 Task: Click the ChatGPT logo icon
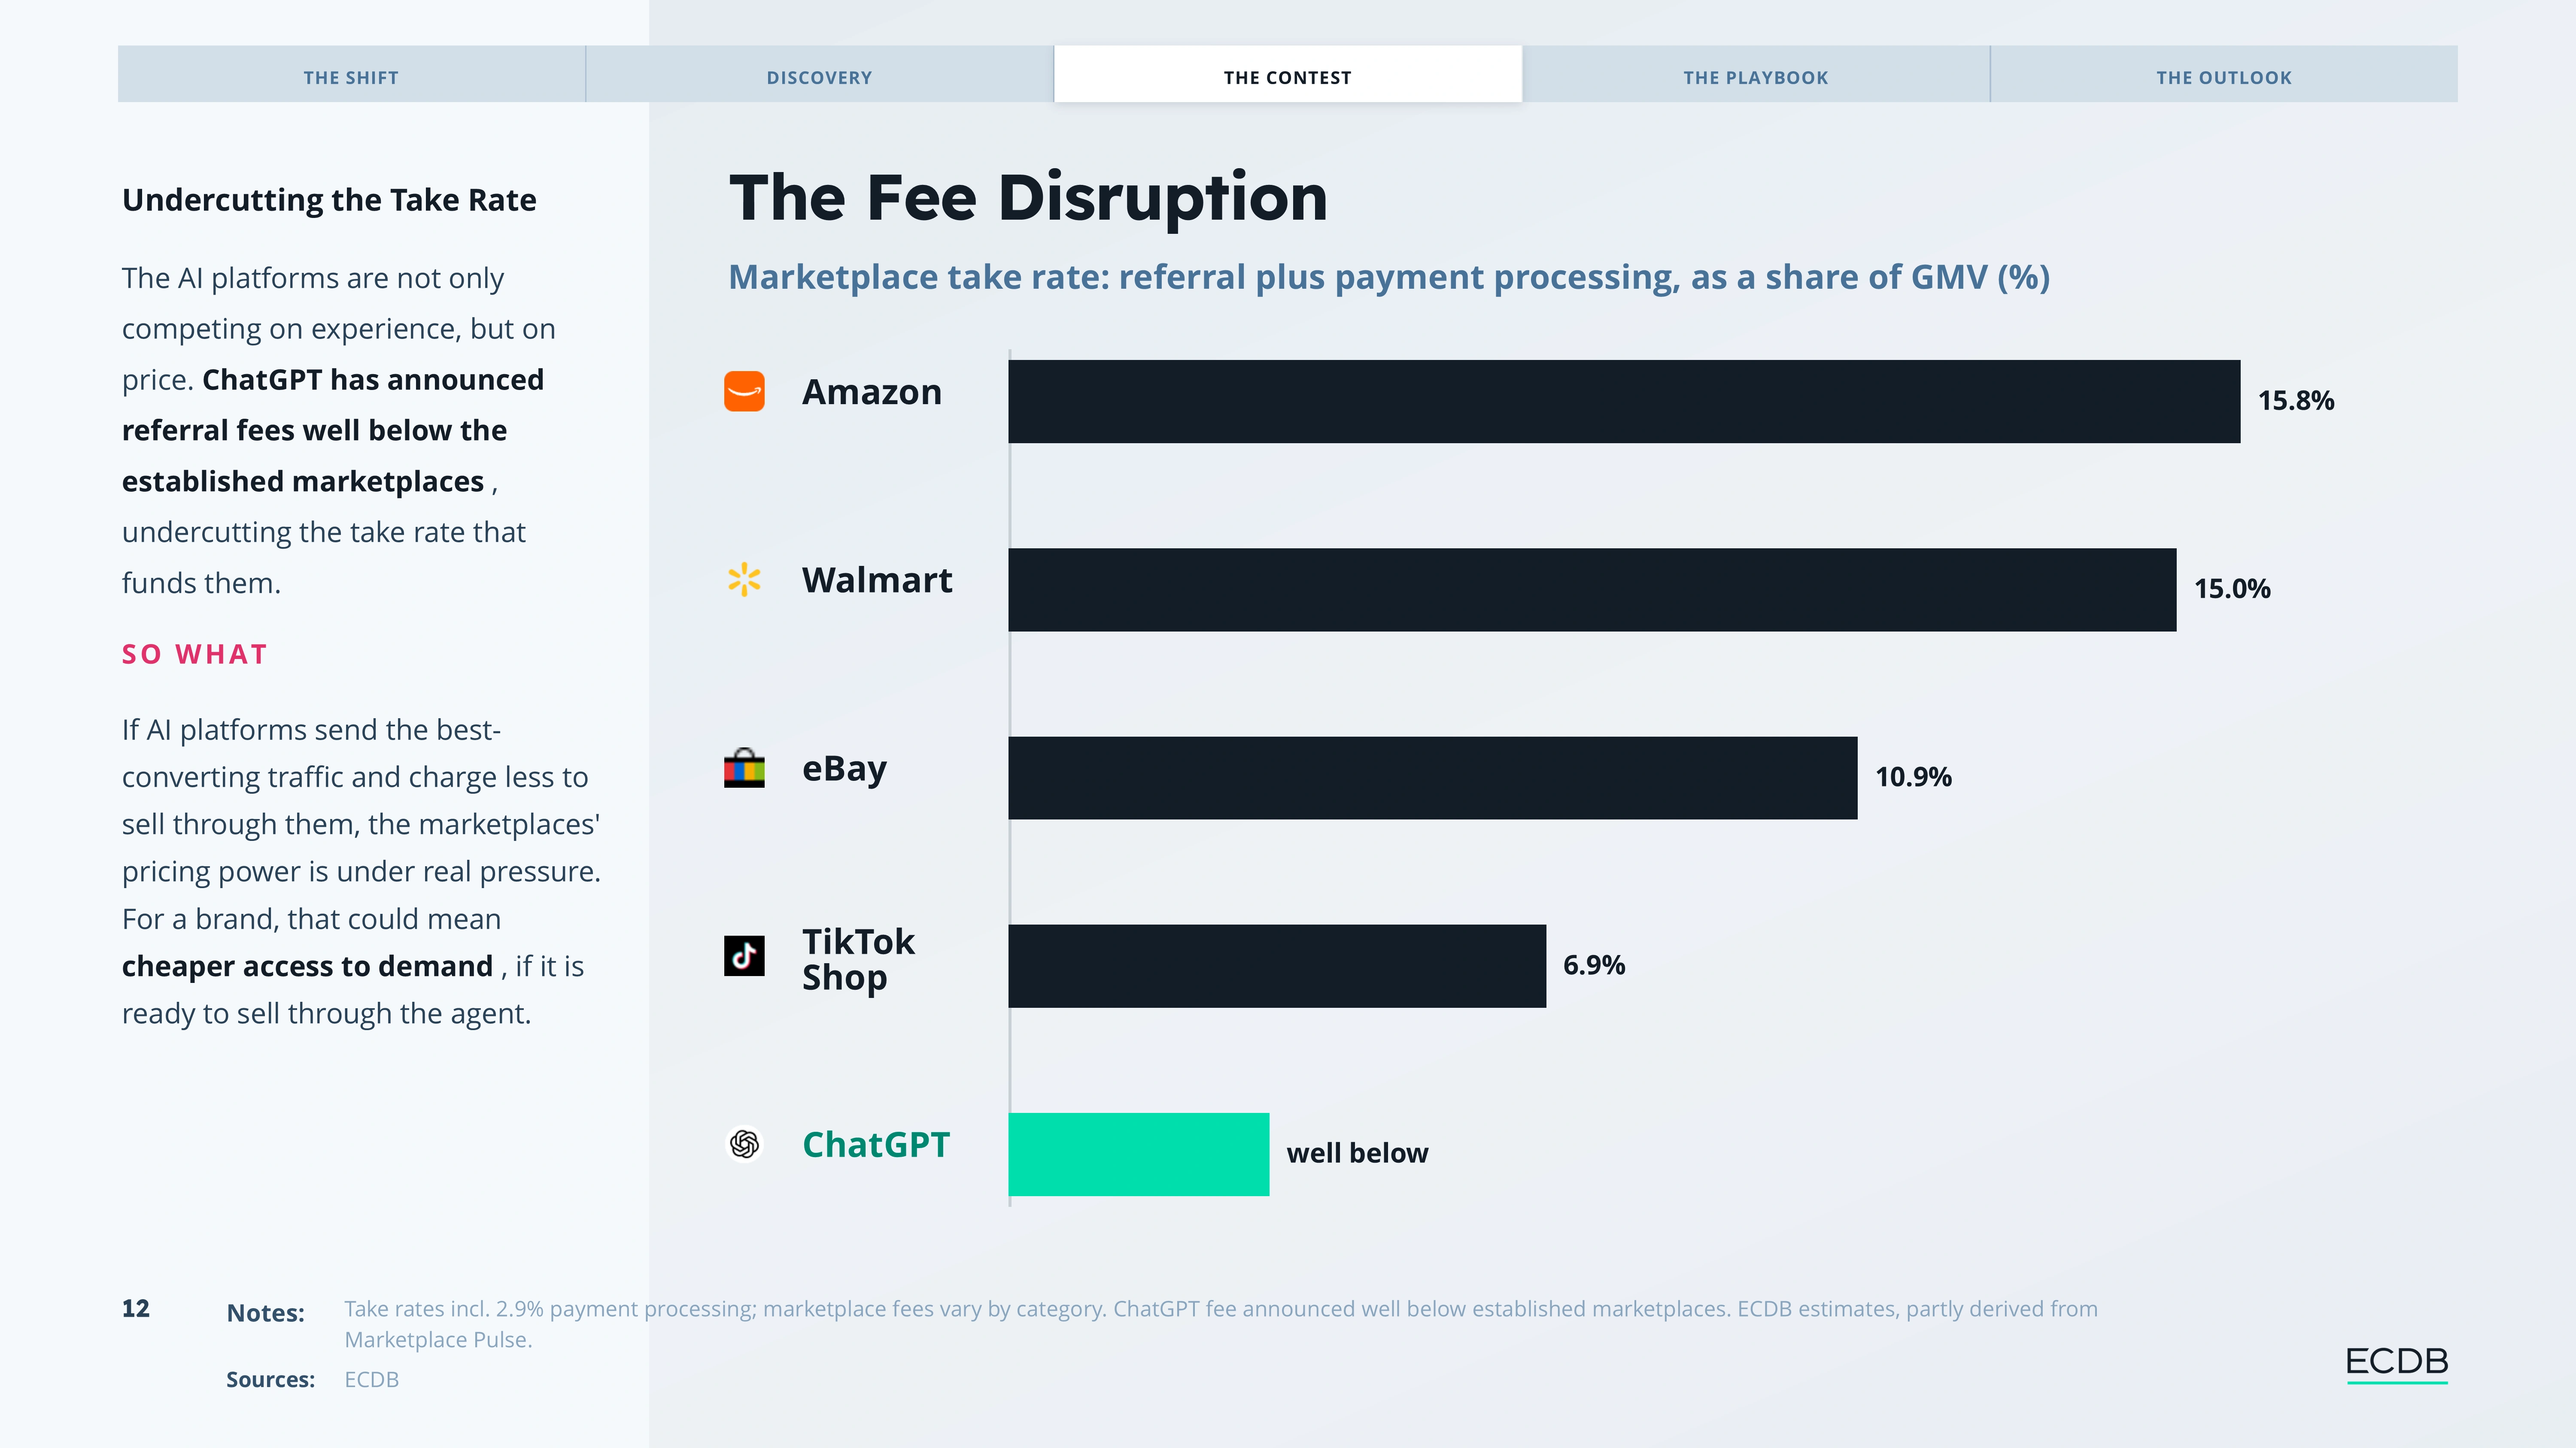point(744,1144)
